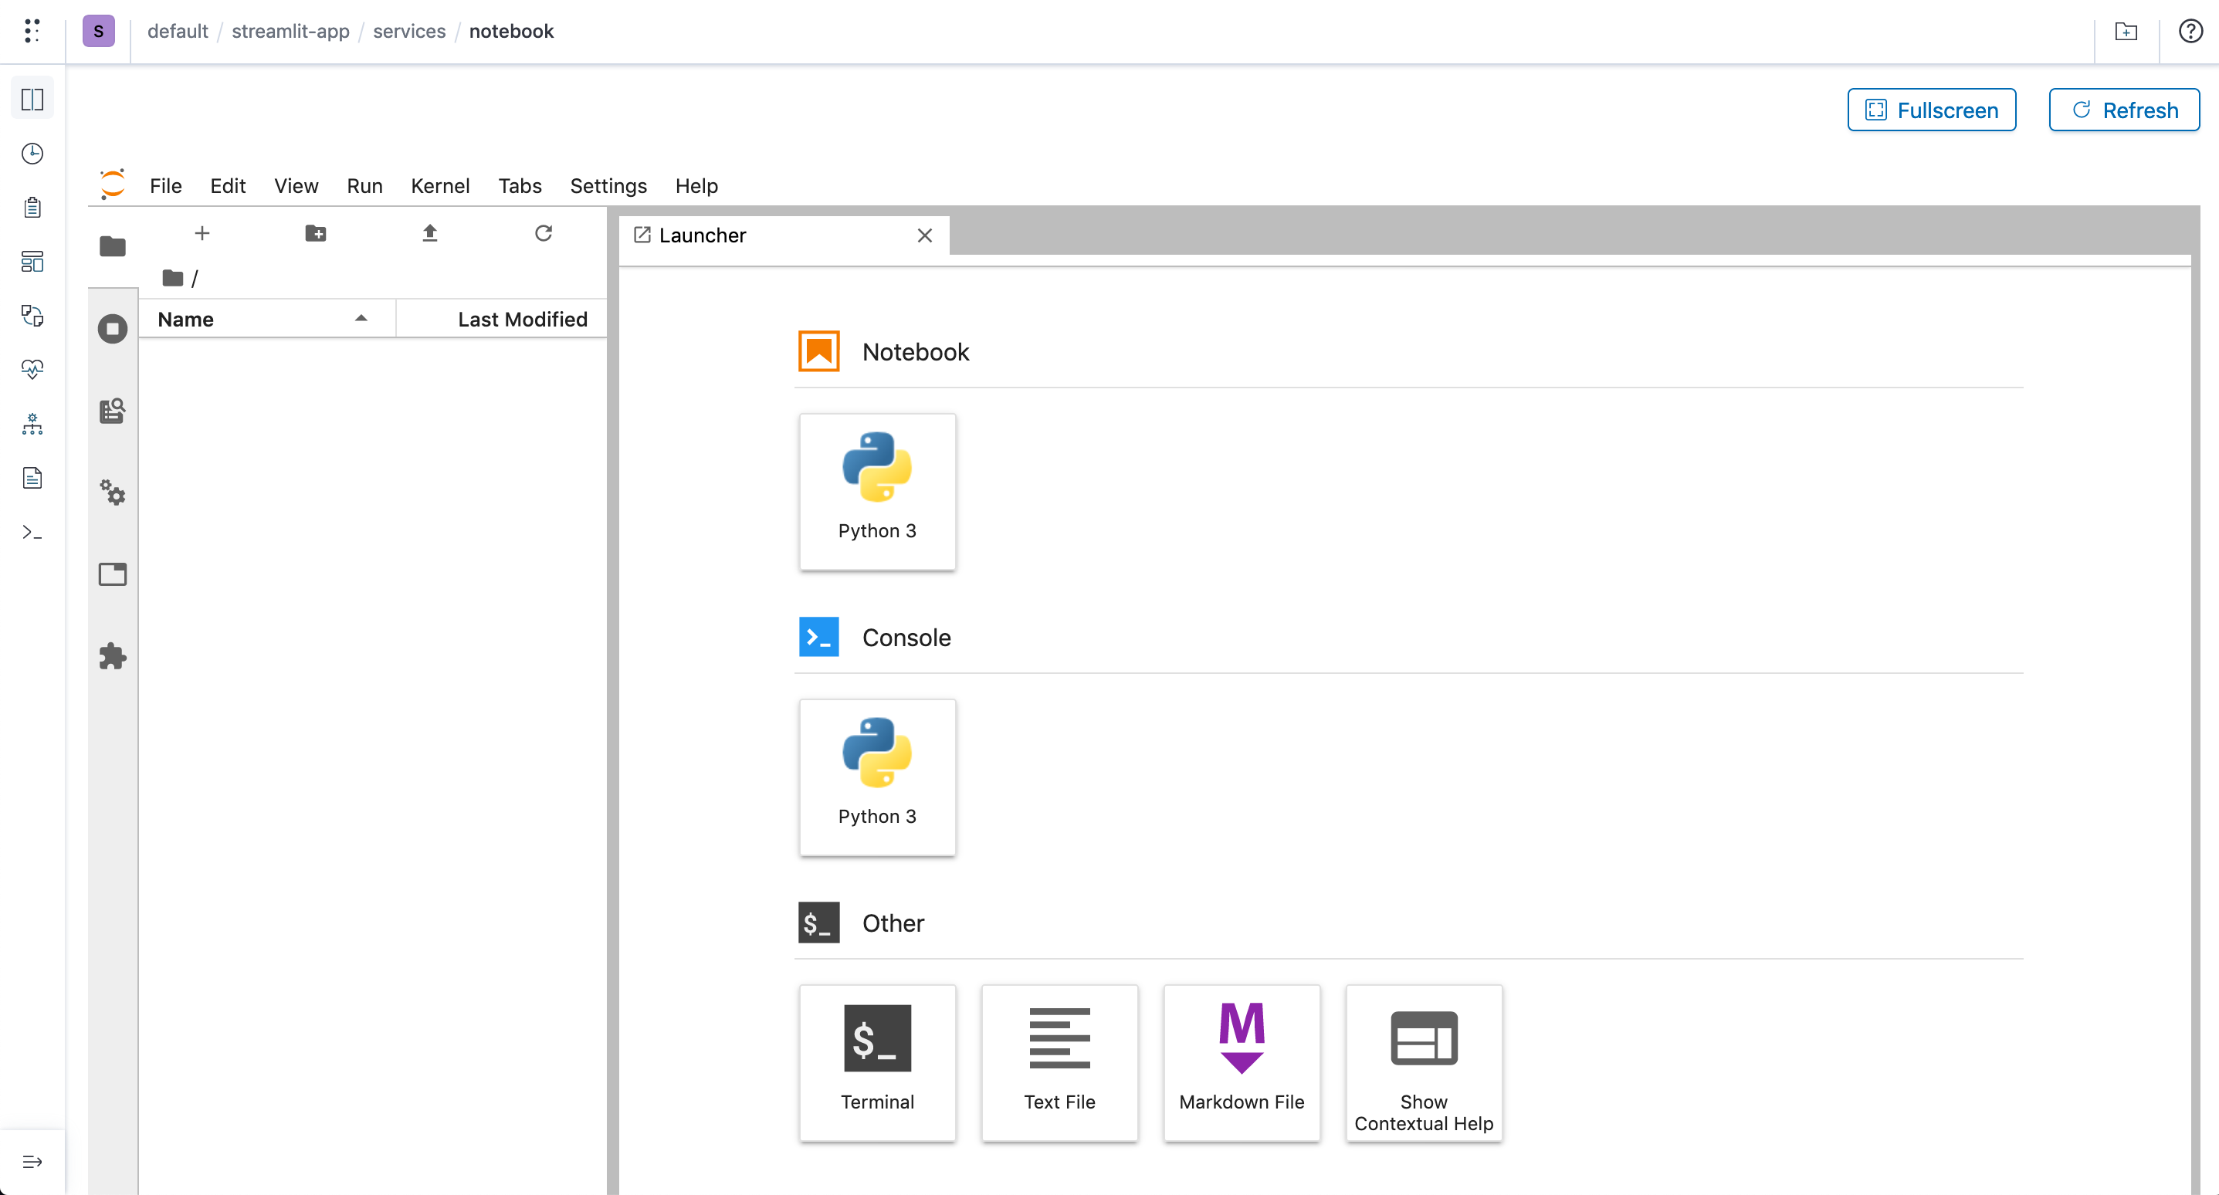Screen dimensions: 2219x1195
Task: Open the Running Terminals and Kernels panel
Action: (x=112, y=328)
